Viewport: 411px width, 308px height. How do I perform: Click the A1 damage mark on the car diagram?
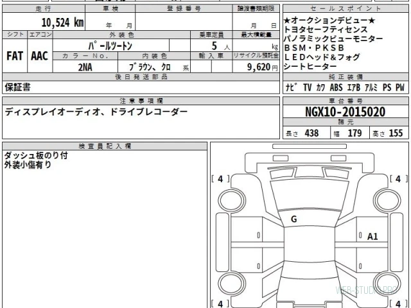372,237
